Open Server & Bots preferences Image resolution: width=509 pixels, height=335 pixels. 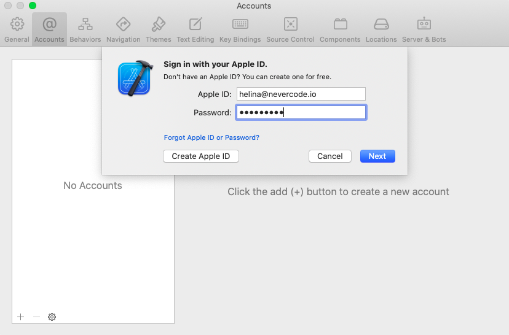pos(424,30)
